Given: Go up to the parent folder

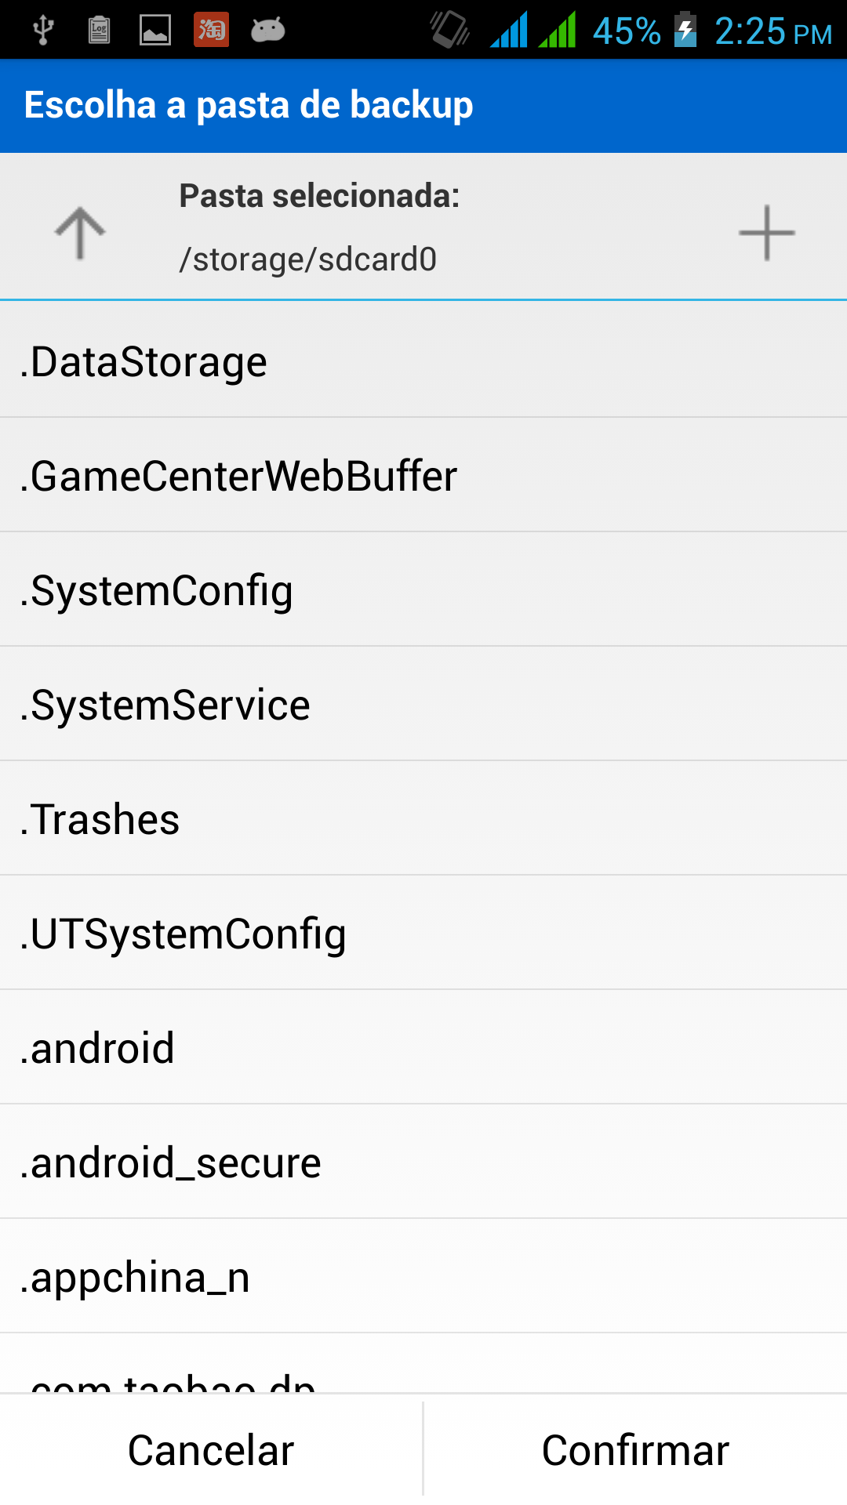Looking at the screenshot, I should pyautogui.click(x=80, y=233).
